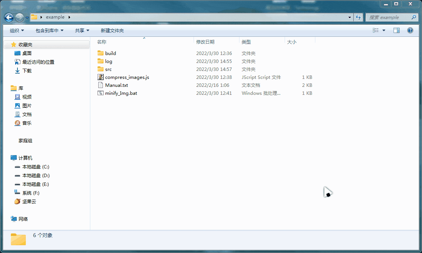
Task: Click the date 2022/2/16 1:06
Action: point(213,85)
